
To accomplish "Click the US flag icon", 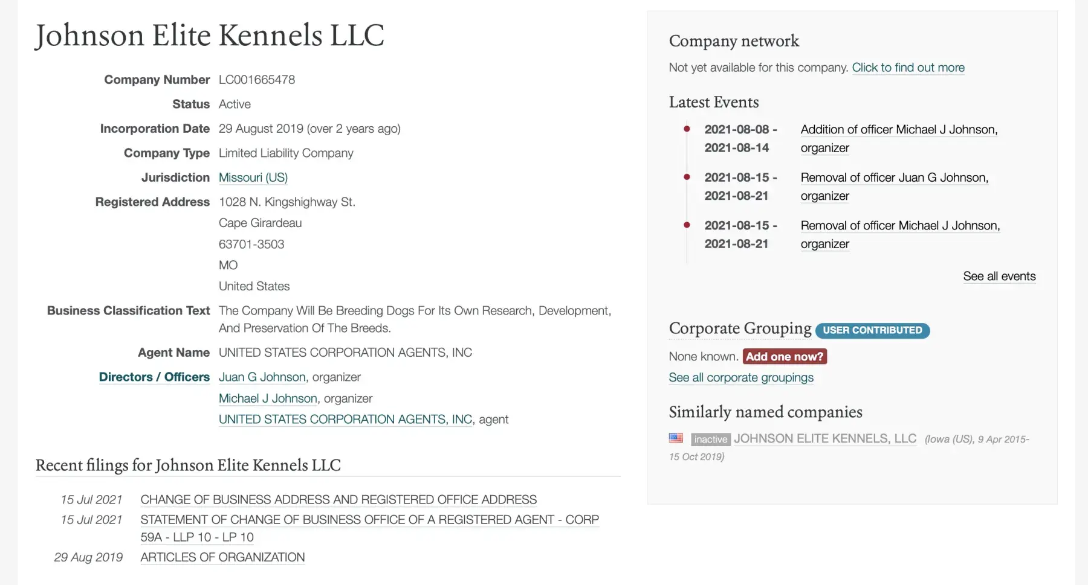I will click(x=676, y=438).
